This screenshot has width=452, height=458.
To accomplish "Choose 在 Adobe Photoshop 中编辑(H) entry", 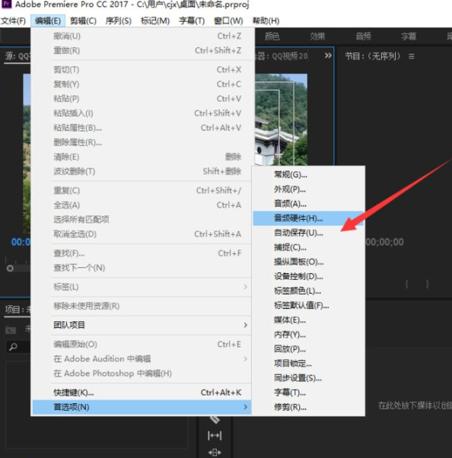I will [142, 374].
